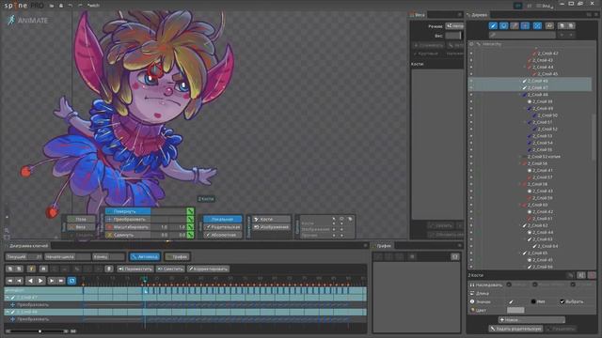Open the Режим dropdown in Веса panel
The height and width of the screenshot is (338, 602).
[x=454, y=26]
